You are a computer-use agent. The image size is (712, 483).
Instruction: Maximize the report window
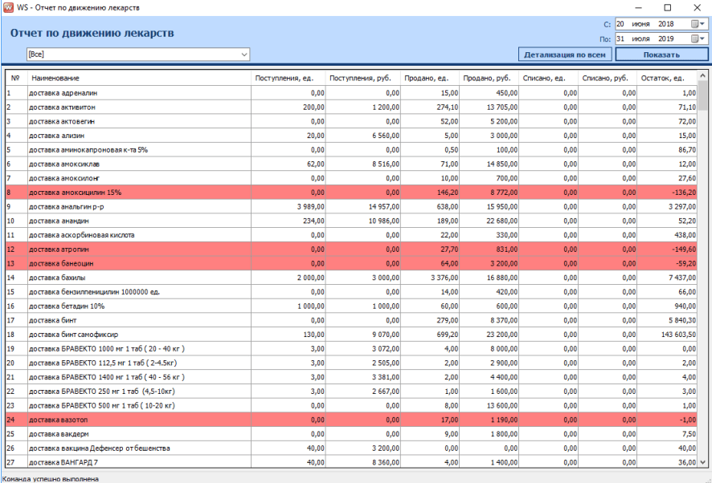coord(667,7)
